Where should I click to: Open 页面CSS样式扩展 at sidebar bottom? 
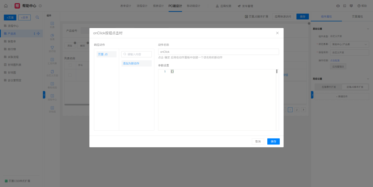17,181
